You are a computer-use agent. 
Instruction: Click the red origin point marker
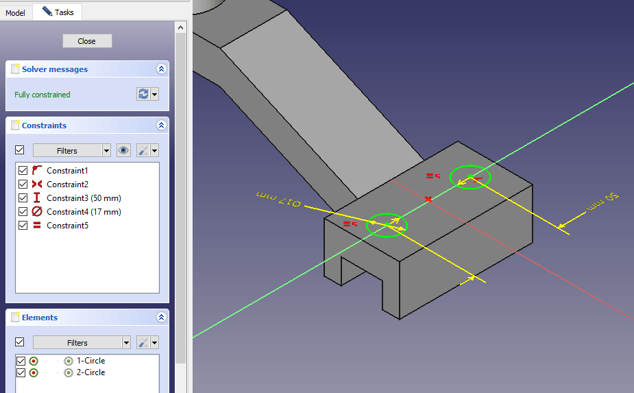point(428,199)
